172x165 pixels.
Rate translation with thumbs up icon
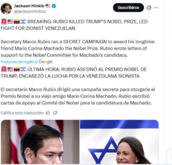(x=48, y=113)
